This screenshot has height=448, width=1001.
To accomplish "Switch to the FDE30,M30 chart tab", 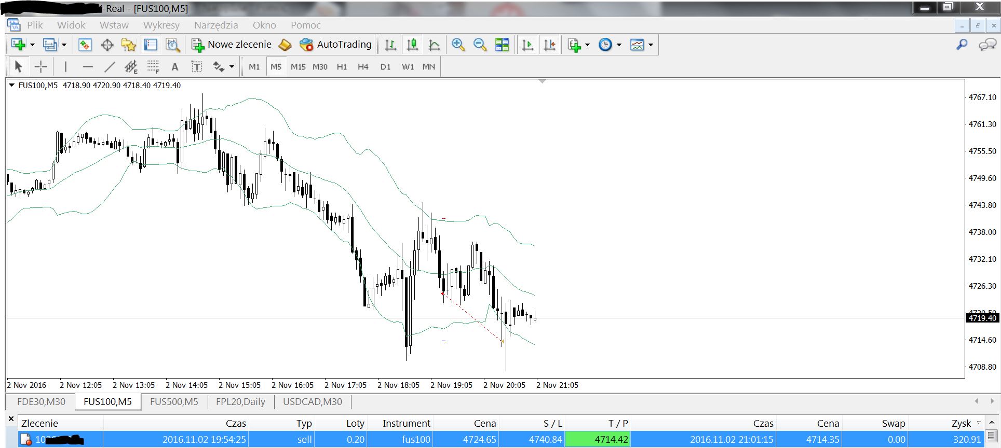I will [41, 401].
